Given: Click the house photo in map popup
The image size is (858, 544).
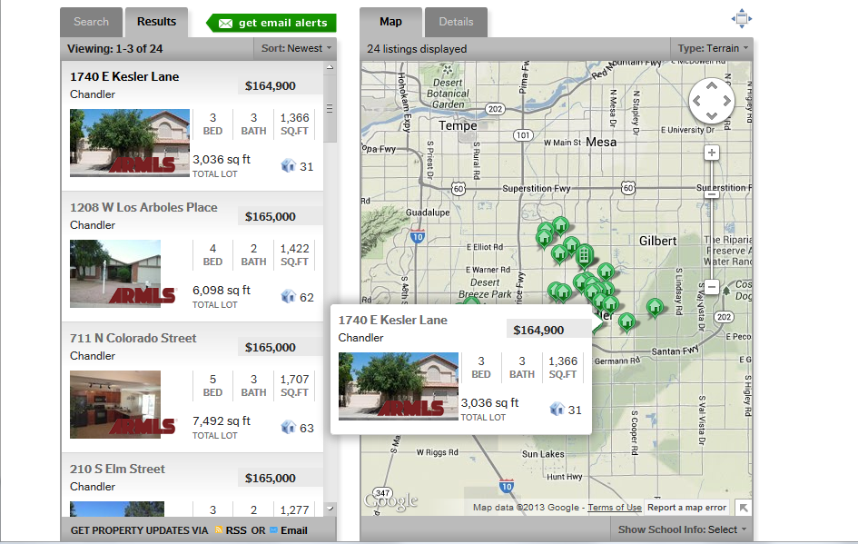Looking at the screenshot, I should (x=399, y=386).
